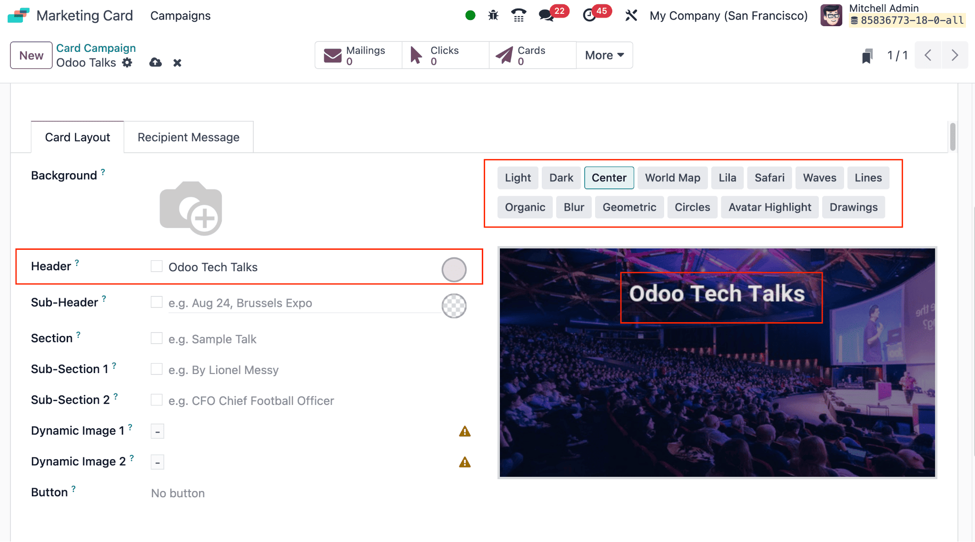This screenshot has height=542, width=975.
Task: Toggle the Header dynamic checkbox
Action: [x=157, y=266]
